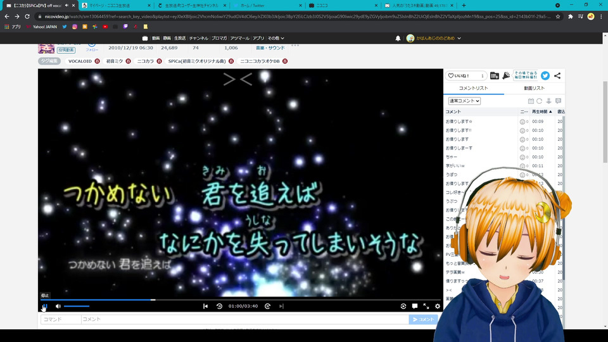Mute the player volume speaker icon

tap(58, 307)
